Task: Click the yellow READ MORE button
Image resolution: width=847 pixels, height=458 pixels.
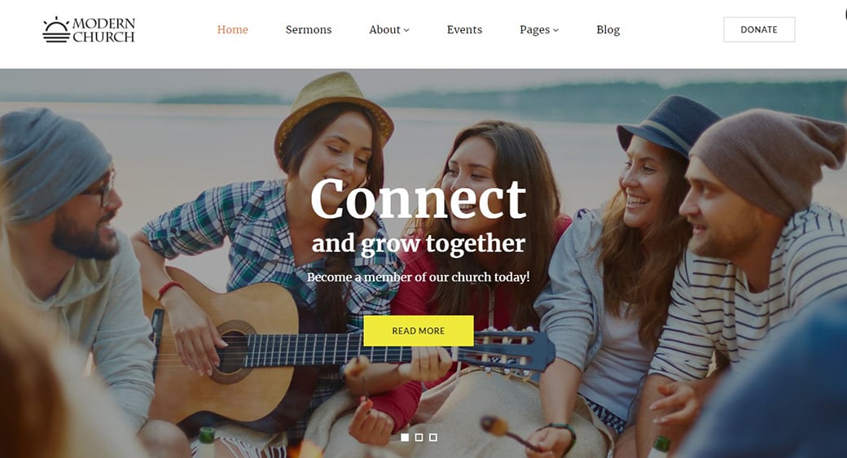Action: [x=419, y=331]
